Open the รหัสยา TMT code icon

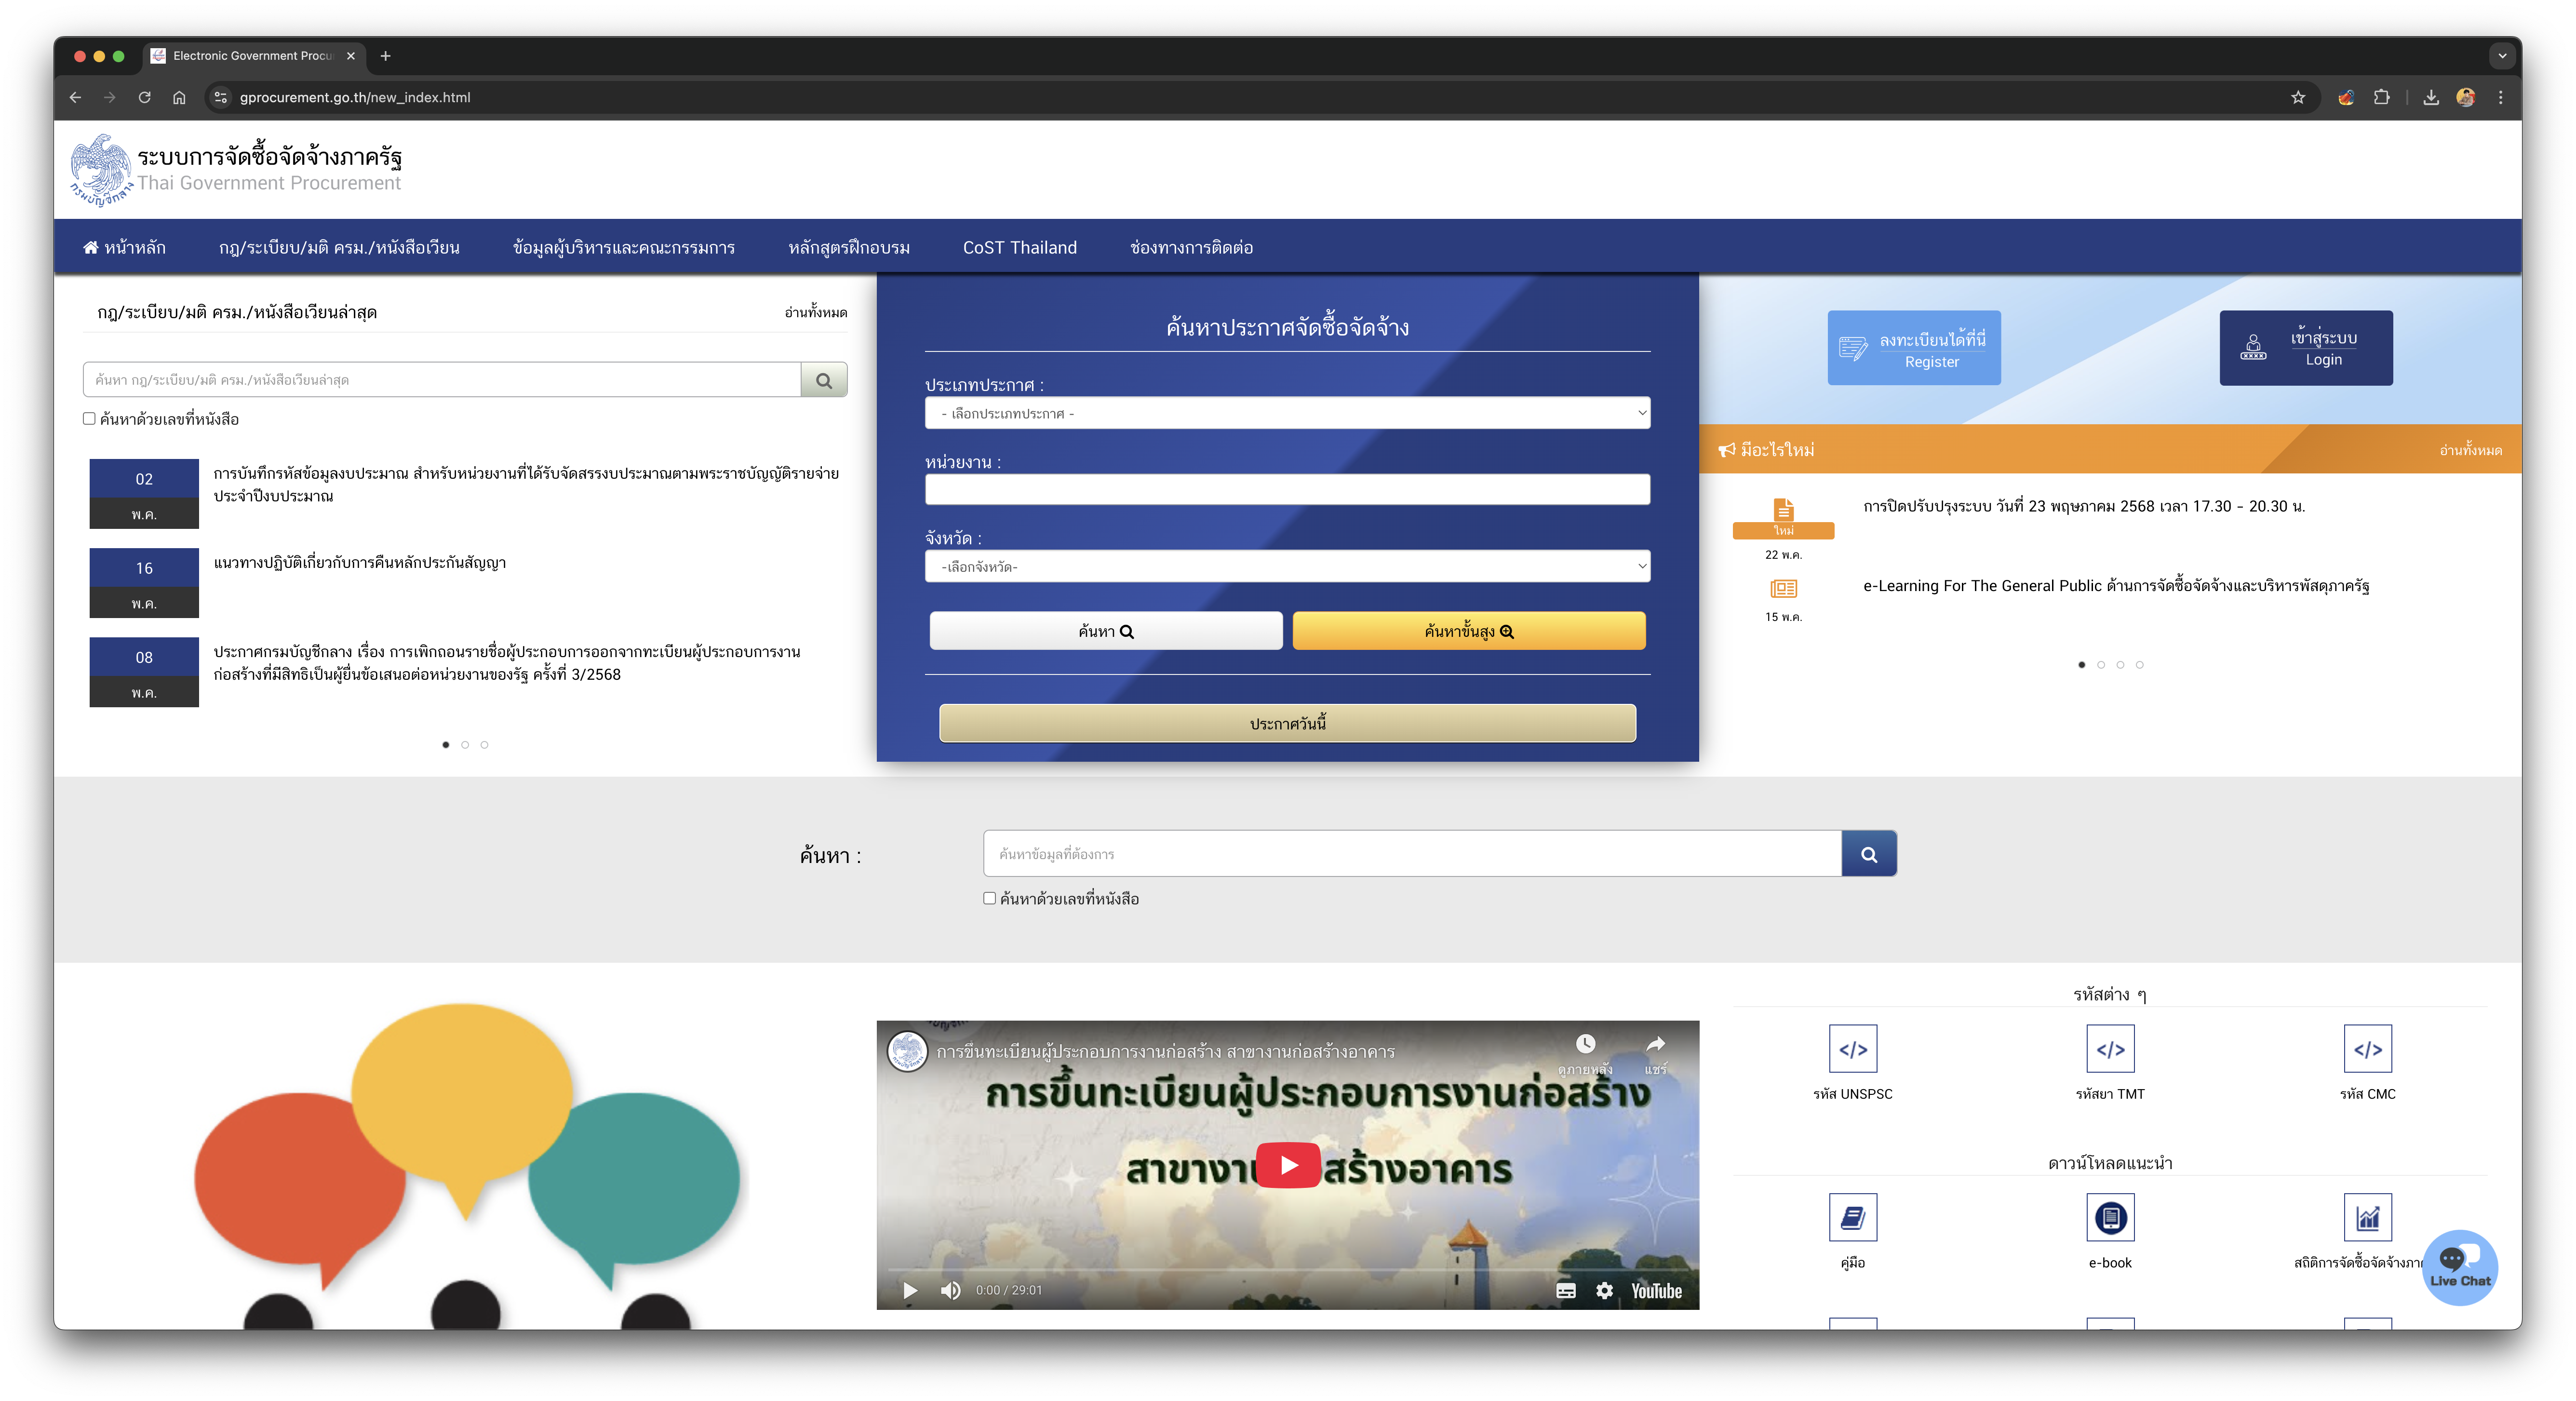[2110, 1049]
